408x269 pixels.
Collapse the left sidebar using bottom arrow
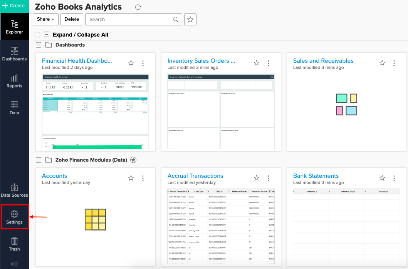(x=14, y=264)
